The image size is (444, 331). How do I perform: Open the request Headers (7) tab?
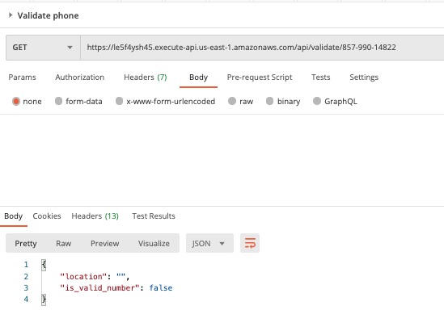tap(146, 78)
